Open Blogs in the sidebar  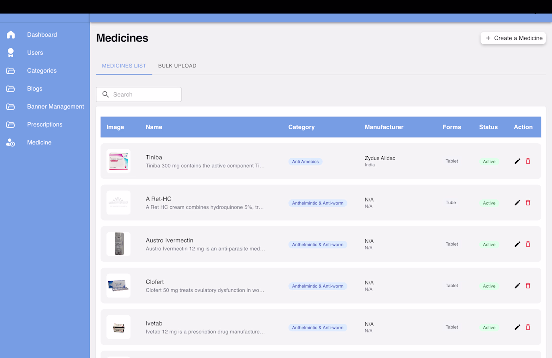coord(35,89)
